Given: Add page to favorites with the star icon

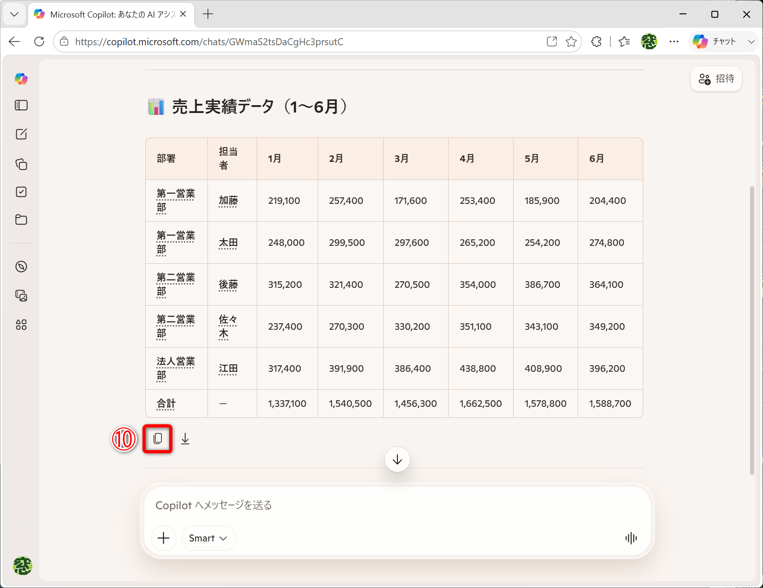Looking at the screenshot, I should point(571,42).
